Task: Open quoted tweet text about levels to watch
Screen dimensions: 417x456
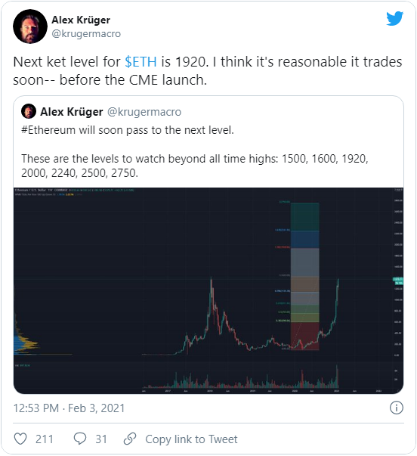Action: [195, 166]
